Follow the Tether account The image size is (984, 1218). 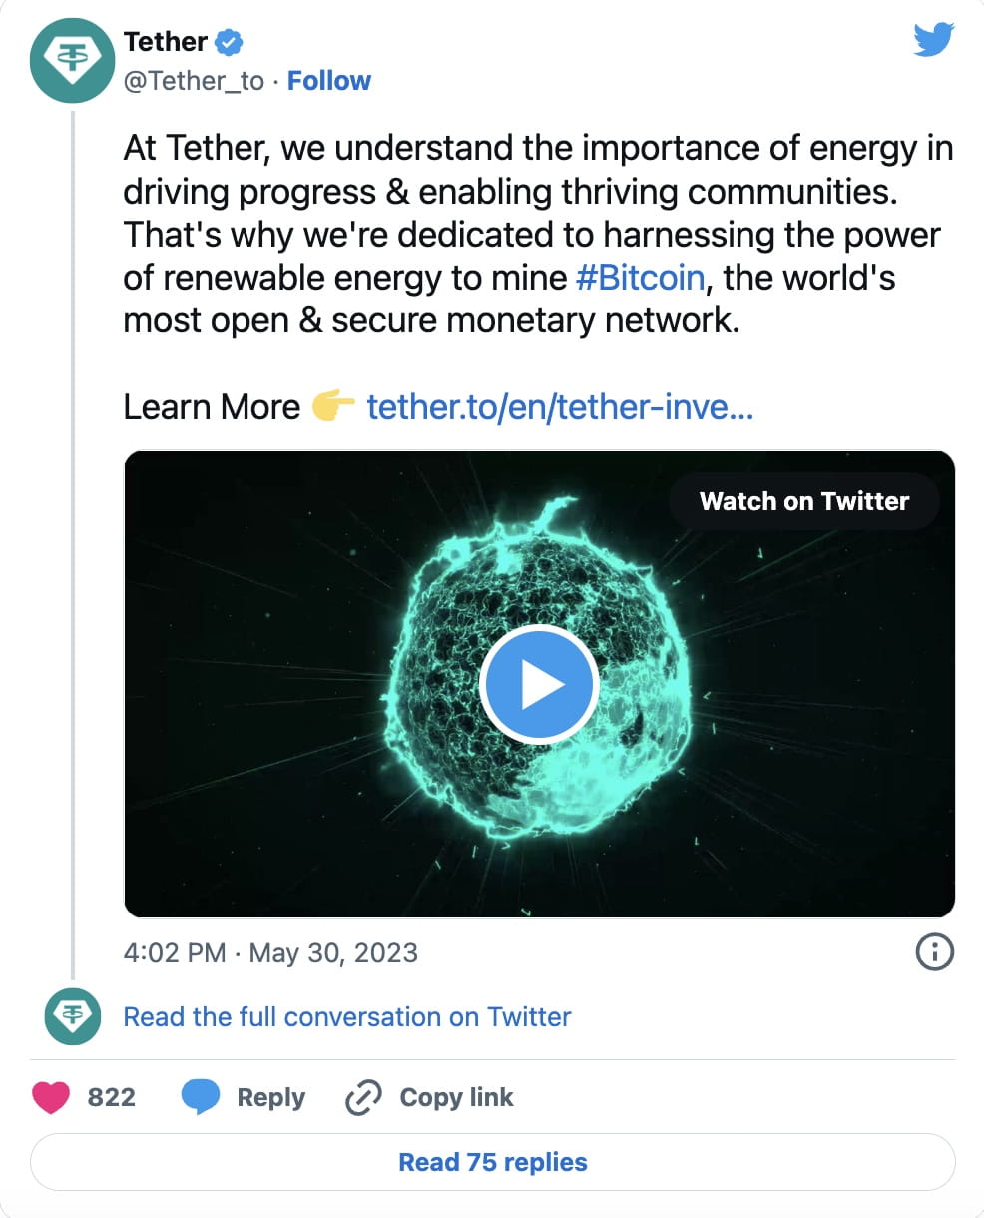[329, 80]
